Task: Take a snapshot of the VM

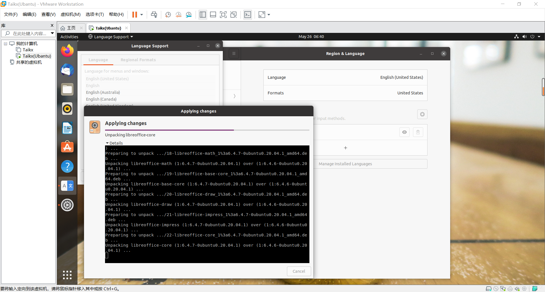Action: (168, 14)
